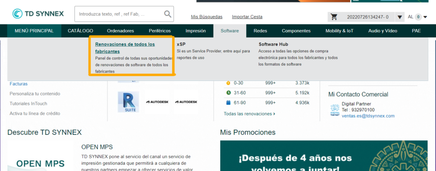The width and height of the screenshot is (436, 171).
Task: Click the cart number 20220726134247- 0
Action: (367, 17)
